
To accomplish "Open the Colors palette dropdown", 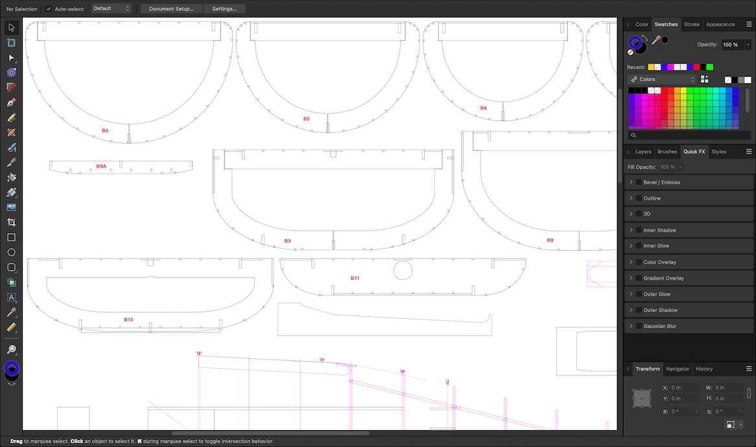I will pyautogui.click(x=661, y=78).
